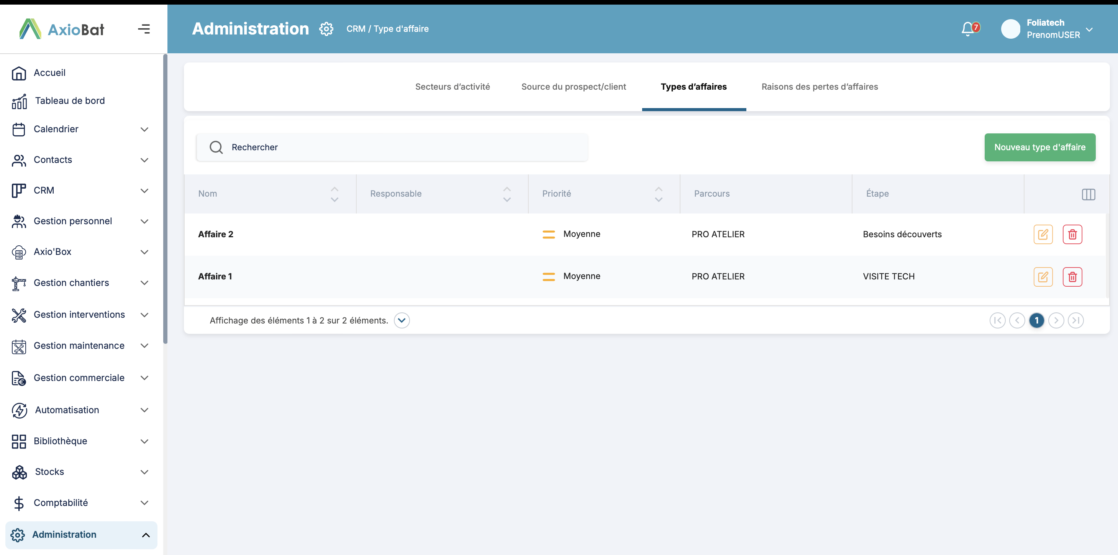
Task: Sort table by Nom column
Action: [x=334, y=194]
